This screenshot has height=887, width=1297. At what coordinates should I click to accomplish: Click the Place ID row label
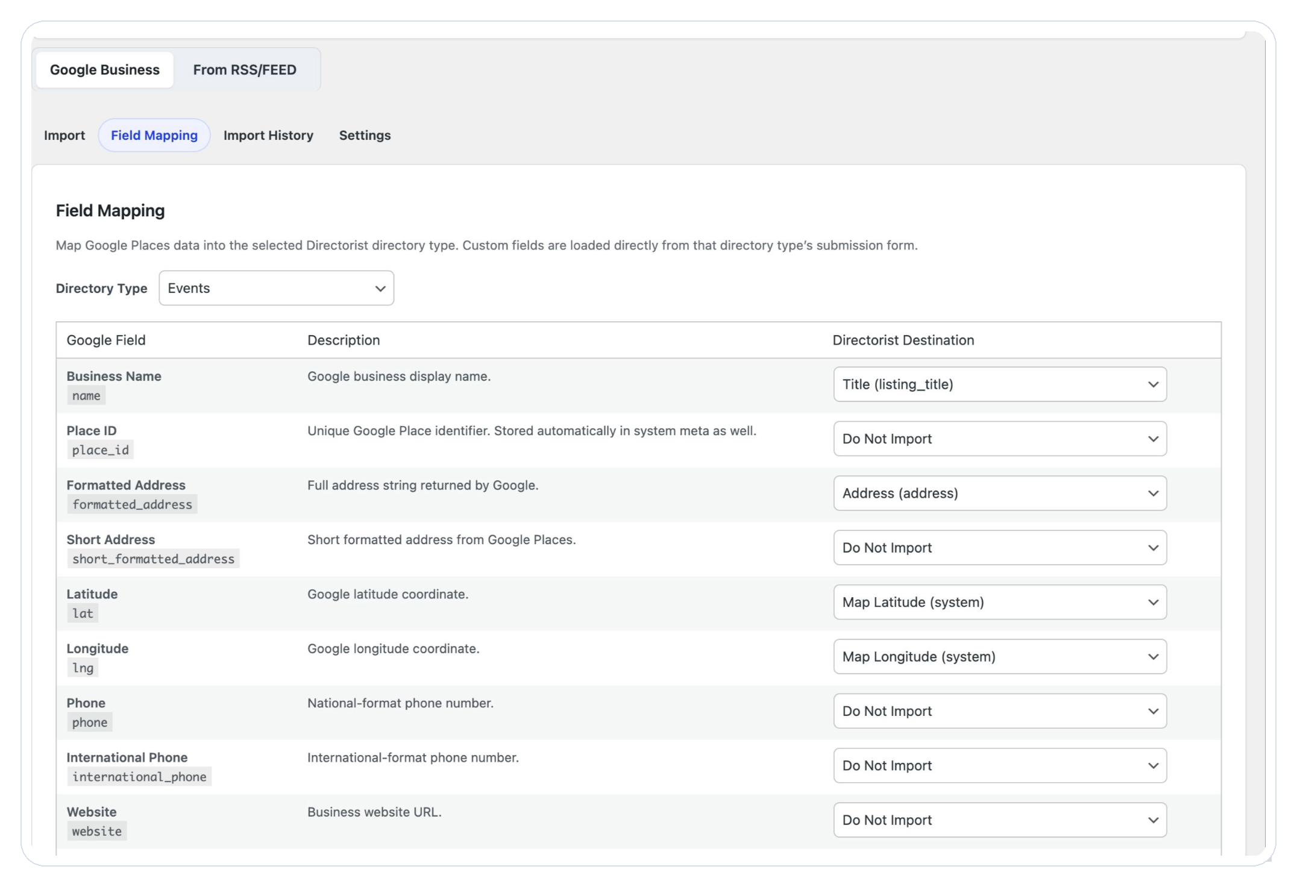[x=92, y=431]
